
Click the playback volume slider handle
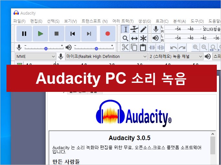click(96, 49)
